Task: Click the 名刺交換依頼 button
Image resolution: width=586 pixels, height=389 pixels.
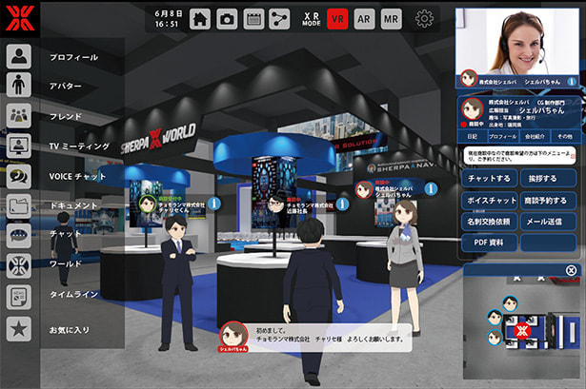Action: click(490, 222)
